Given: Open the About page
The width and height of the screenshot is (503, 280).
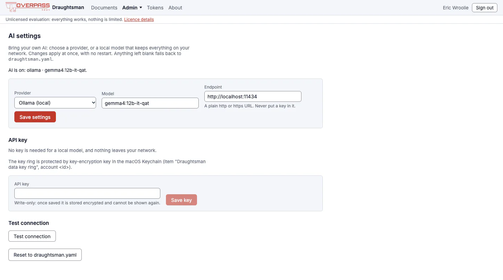Looking at the screenshot, I should 175,8.
